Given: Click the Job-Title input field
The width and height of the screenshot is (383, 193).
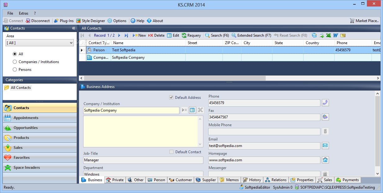Looking at the screenshot, I should pos(143,160).
